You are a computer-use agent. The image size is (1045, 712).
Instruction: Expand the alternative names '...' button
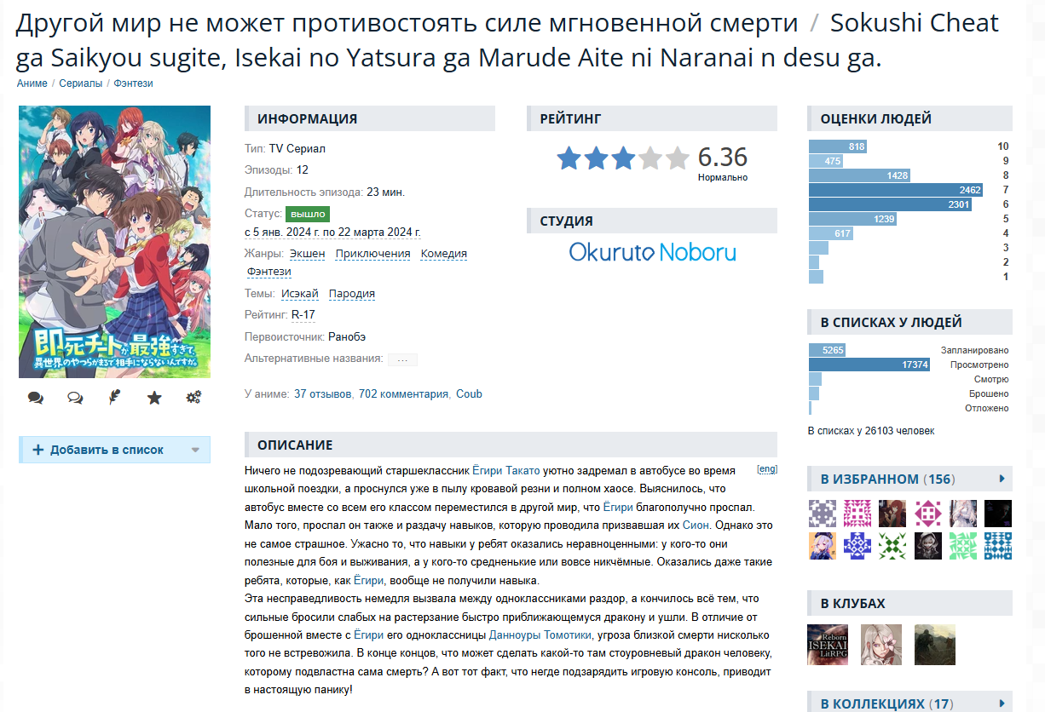(x=402, y=359)
